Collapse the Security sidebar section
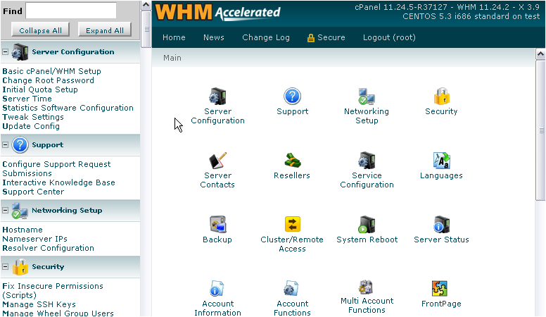Viewport: 546px width, 317px height. [x=5, y=267]
